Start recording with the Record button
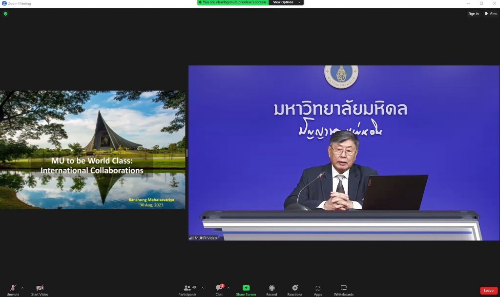Screen dimensions: 500x297 (x=271, y=288)
